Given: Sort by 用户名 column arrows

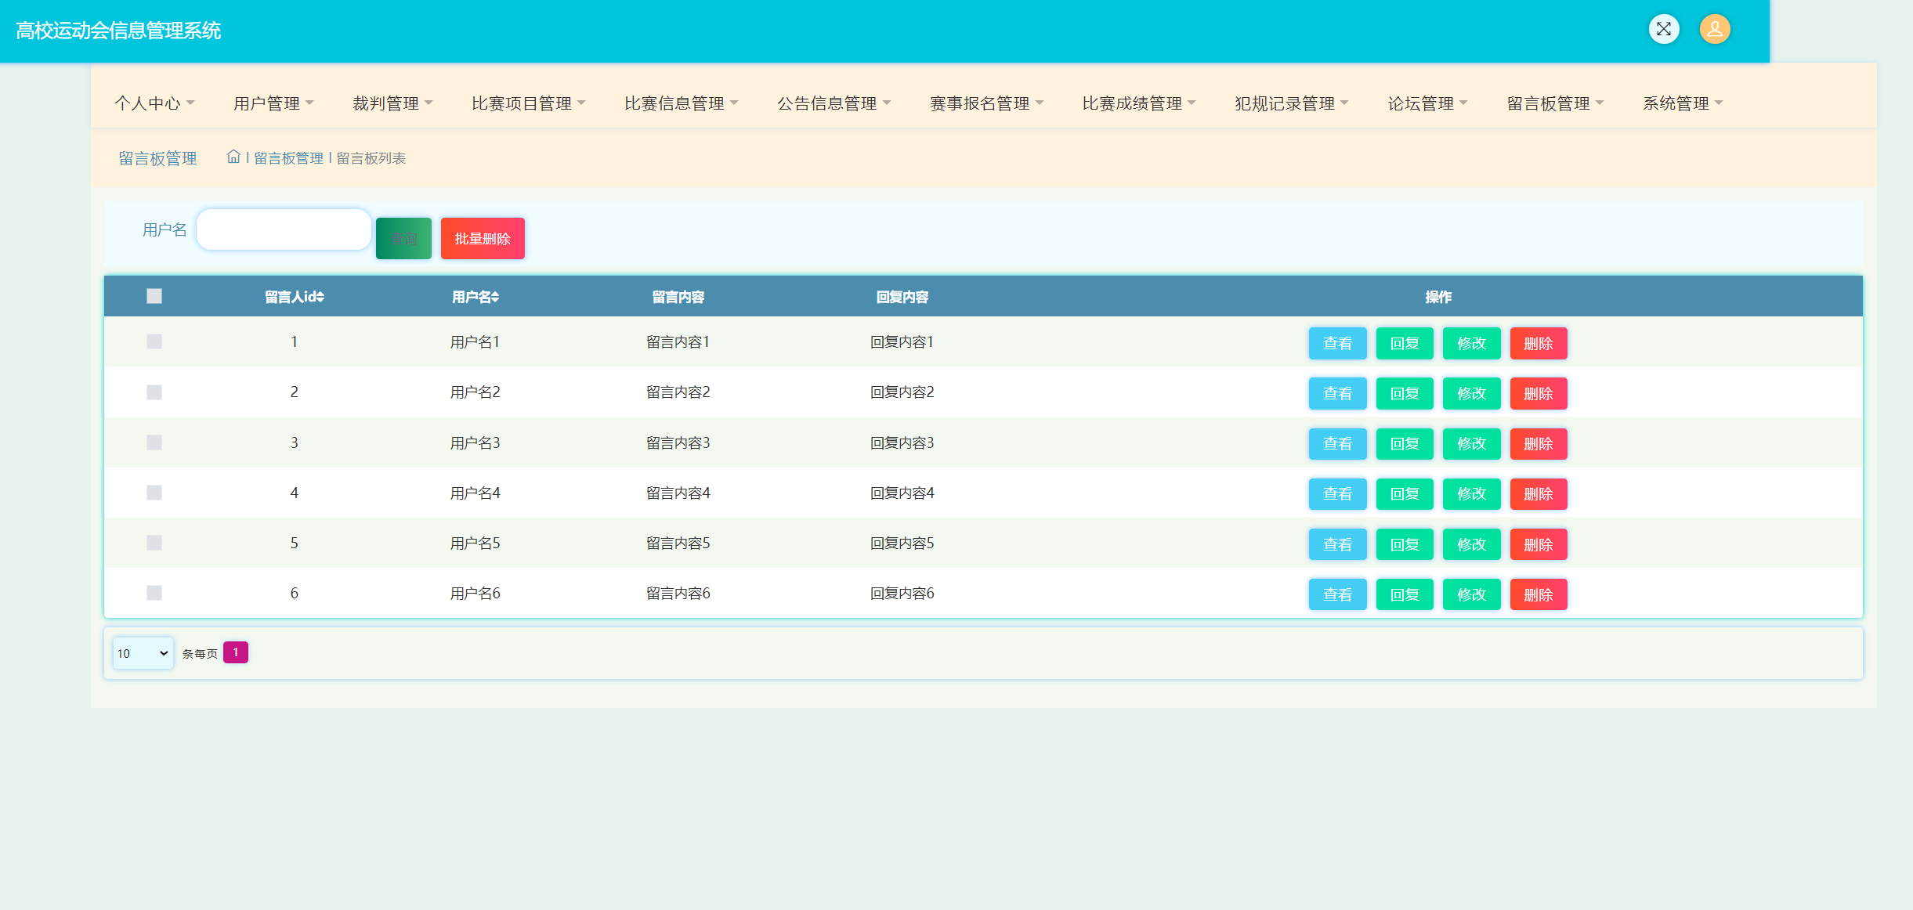Looking at the screenshot, I should (x=496, y=297).
